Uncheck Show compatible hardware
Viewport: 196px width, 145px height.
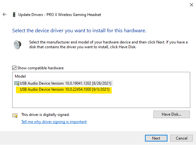click(x=14, y=68)
